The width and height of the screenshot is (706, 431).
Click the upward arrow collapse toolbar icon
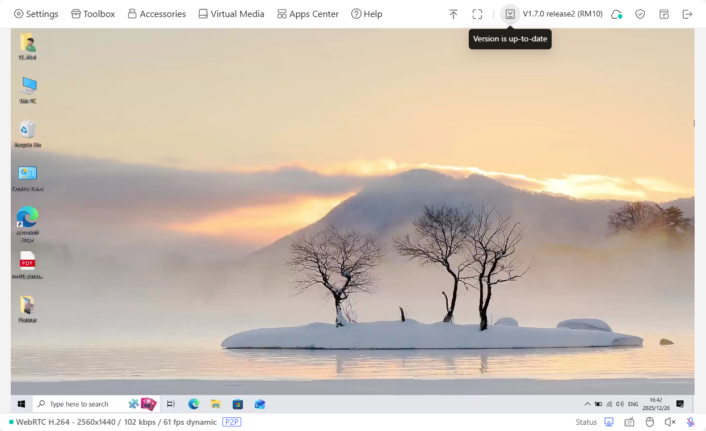click(x=453, y=14)
